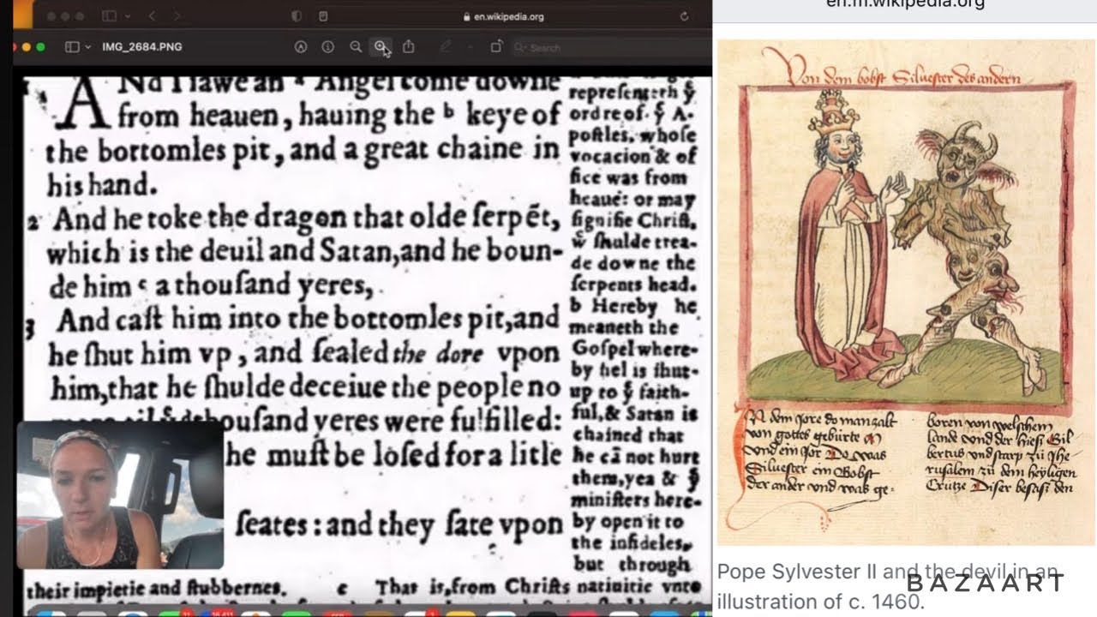Zoom out of the image in Preview
The height and width of the screenshot is (617, 1097).
[x=356, y=47]
